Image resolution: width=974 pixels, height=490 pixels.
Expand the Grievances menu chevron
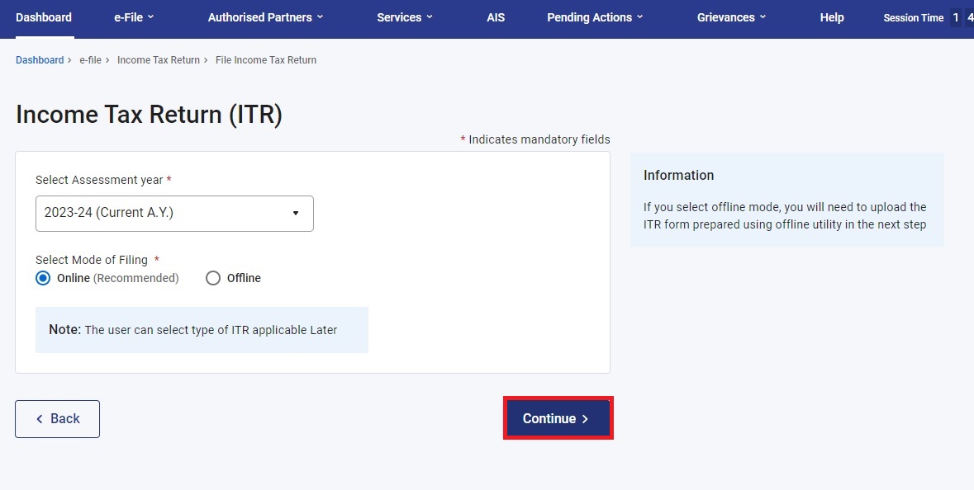[763, 16]
